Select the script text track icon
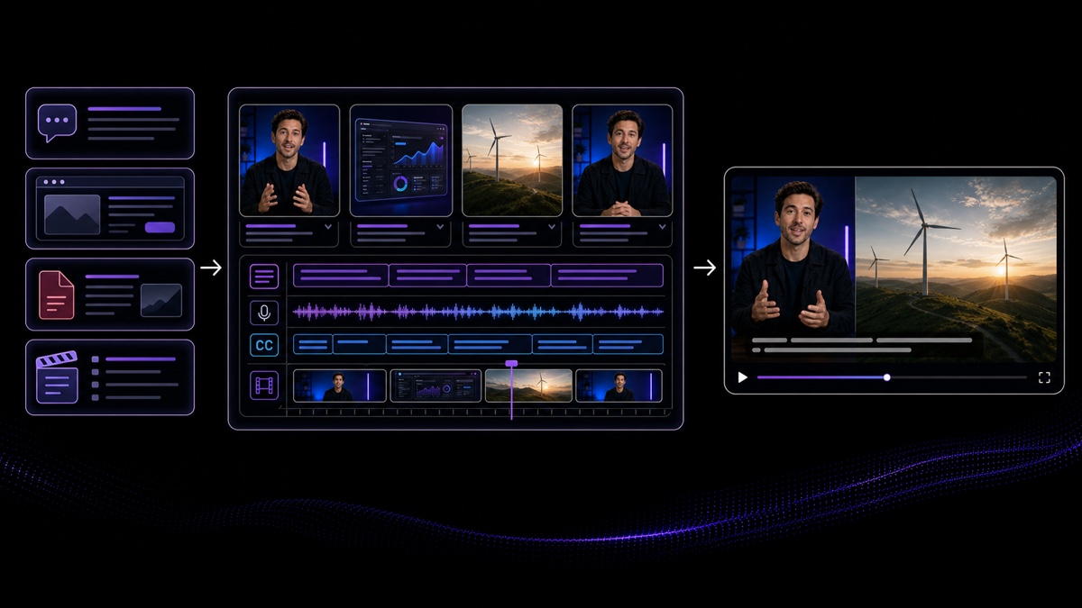This screenshot has height=608, width=1082. pyautogui.click(x=263, y=276)
